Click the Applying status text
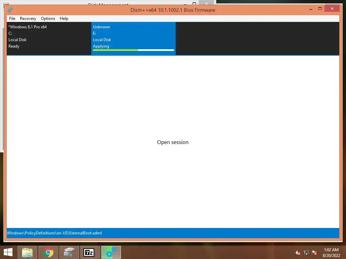The image size is (346, 259). (x=101, y=46)
